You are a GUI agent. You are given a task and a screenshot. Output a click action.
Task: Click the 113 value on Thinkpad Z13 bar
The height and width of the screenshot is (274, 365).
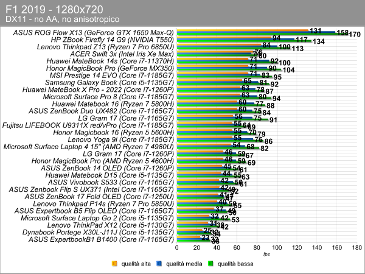(297, 49)
